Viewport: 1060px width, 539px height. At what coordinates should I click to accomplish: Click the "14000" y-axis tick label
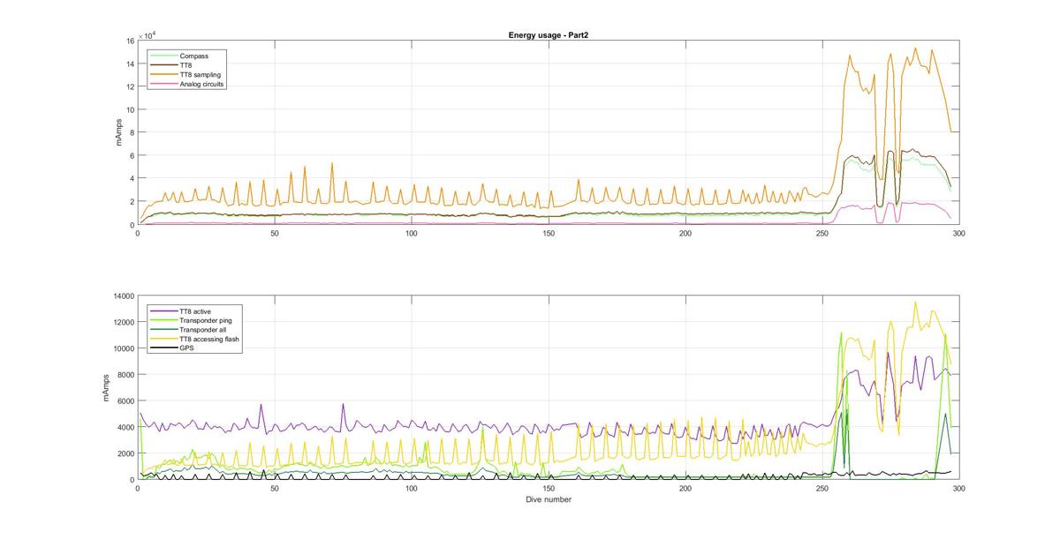tap(123, 296)
